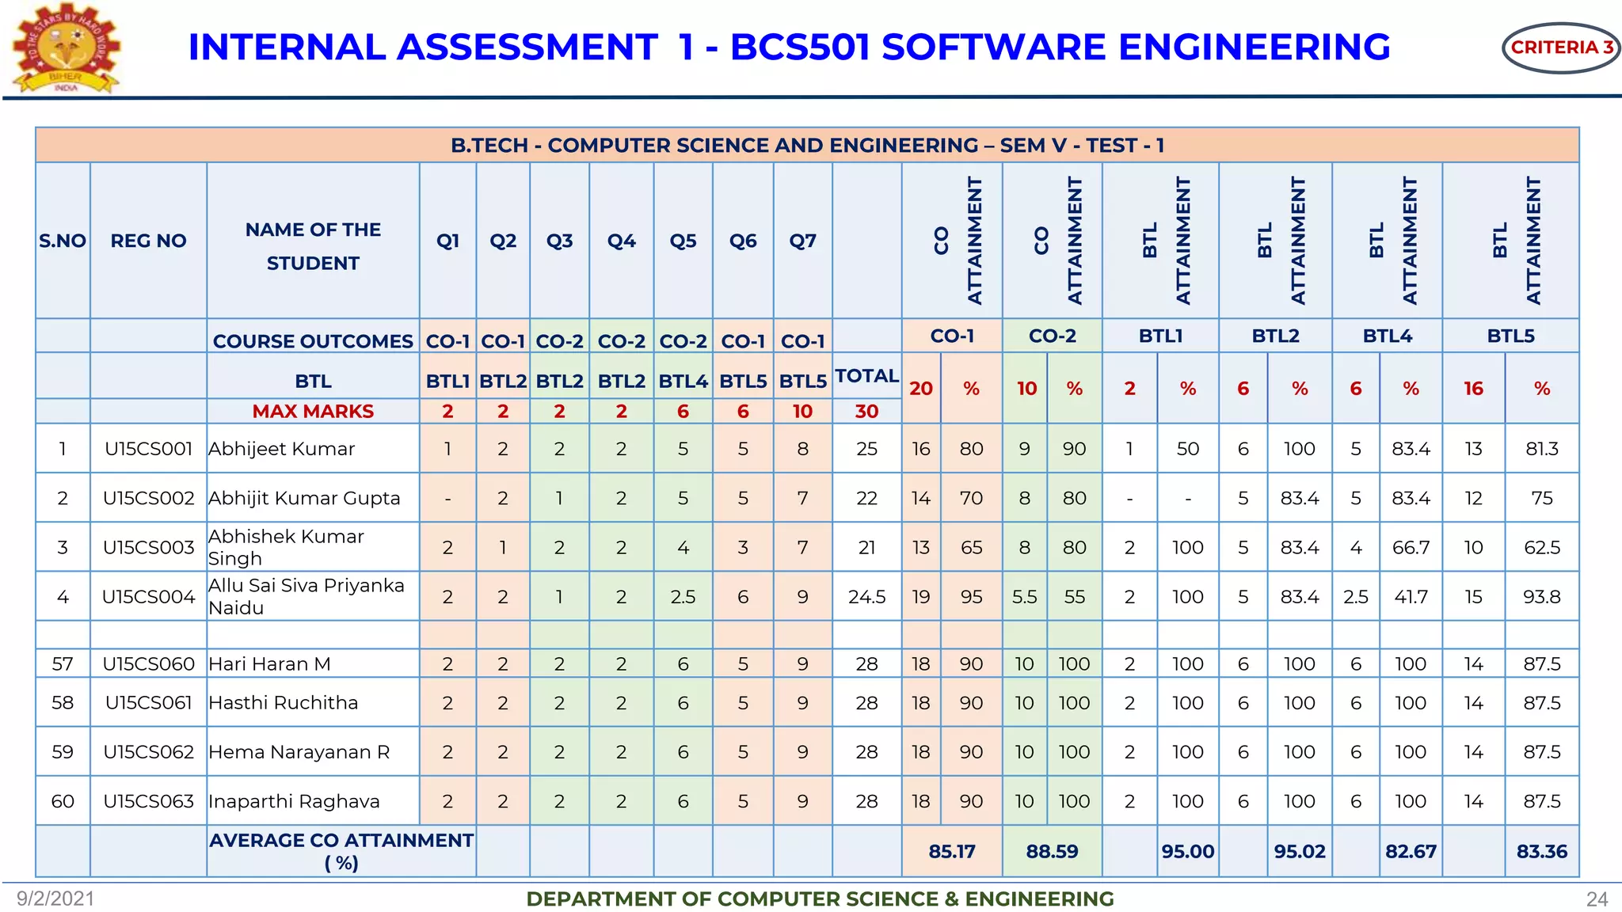This screenshot has width=1622, height=912.
Task: Click the AVERAGE CO ATTAINMENT (%) label
Action: click(341, 851)
